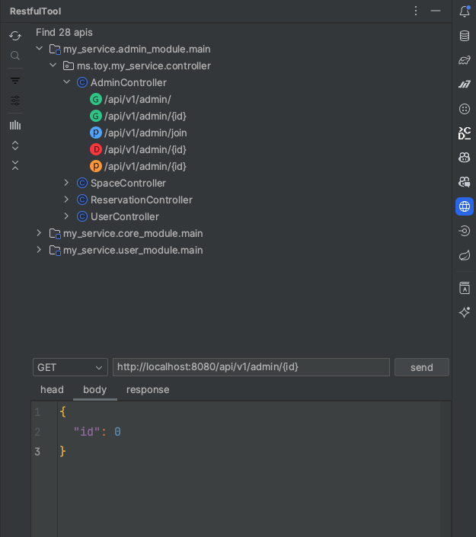Image resolution: width=476 pixels, height=537 pixels.
Task: Select my_service.user_module.main label
Action: coord(133,251)
